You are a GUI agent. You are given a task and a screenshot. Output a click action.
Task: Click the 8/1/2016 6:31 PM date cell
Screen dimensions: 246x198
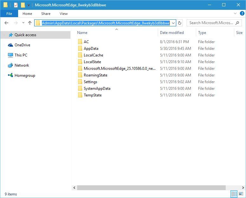coord(174,42)
